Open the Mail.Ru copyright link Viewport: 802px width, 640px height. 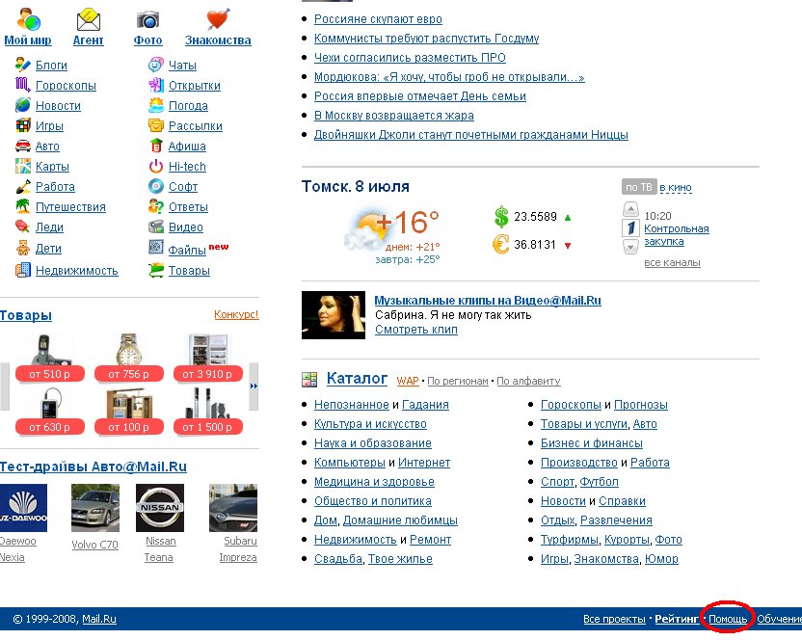coord(99,619)
